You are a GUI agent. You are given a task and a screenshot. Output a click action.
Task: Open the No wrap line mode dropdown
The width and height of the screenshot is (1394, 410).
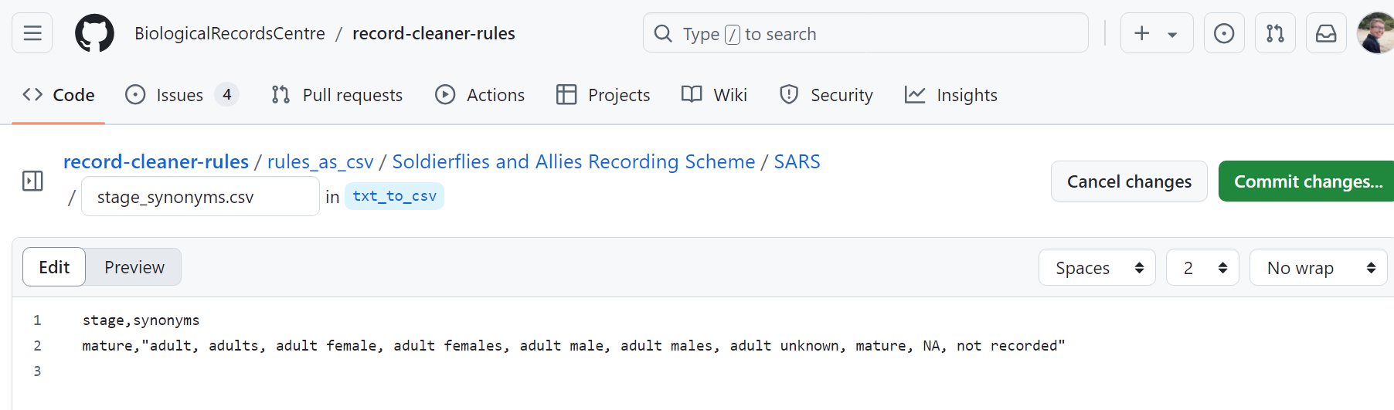[1318, 268]
